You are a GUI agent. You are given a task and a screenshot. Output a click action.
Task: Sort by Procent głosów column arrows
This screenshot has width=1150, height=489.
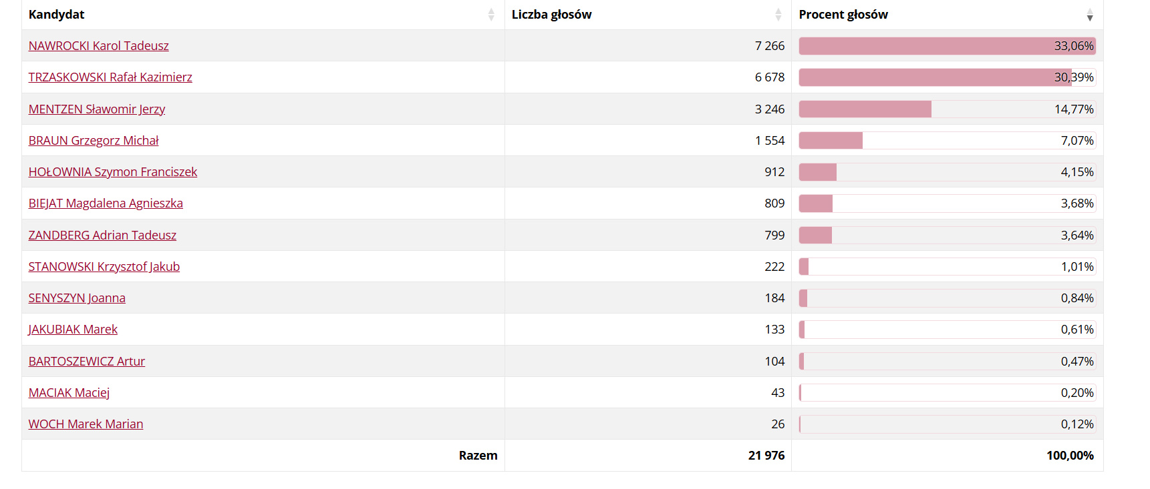(x=1090, y=15)
